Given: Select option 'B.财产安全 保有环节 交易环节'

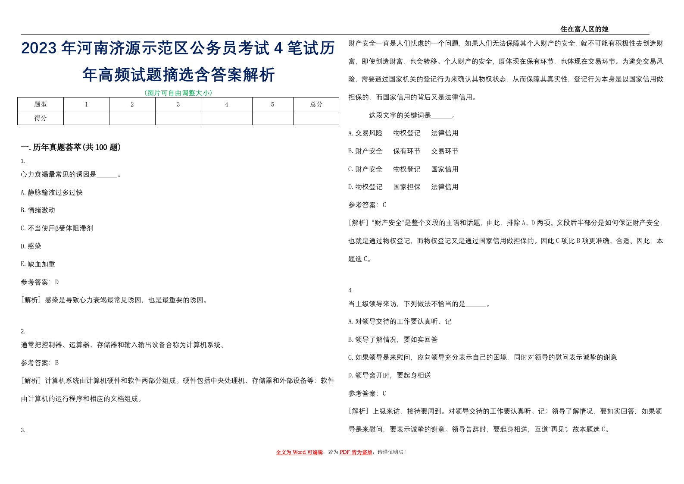Looking at the screenshot, I should pos(403,151).
